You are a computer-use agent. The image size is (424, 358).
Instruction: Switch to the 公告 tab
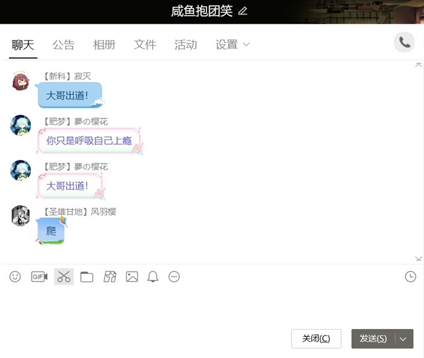[64, 45]
